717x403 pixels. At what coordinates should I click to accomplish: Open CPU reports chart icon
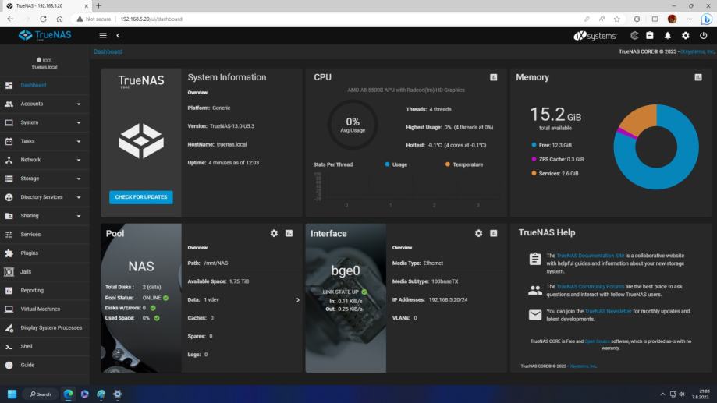click(x=493, y=77)
